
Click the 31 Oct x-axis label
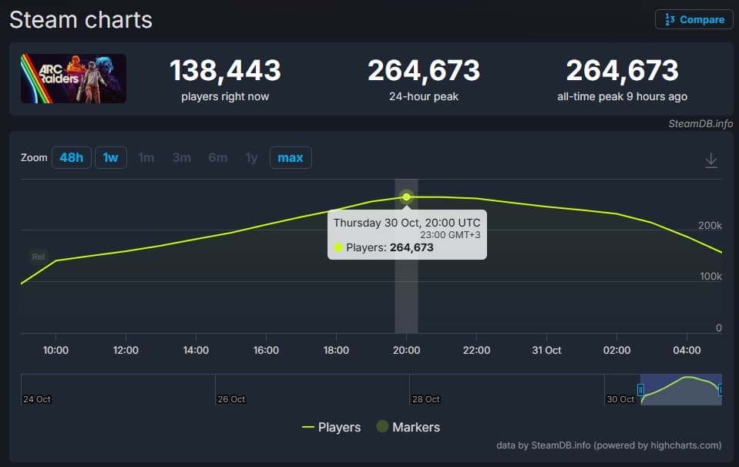tap(546, 350)
